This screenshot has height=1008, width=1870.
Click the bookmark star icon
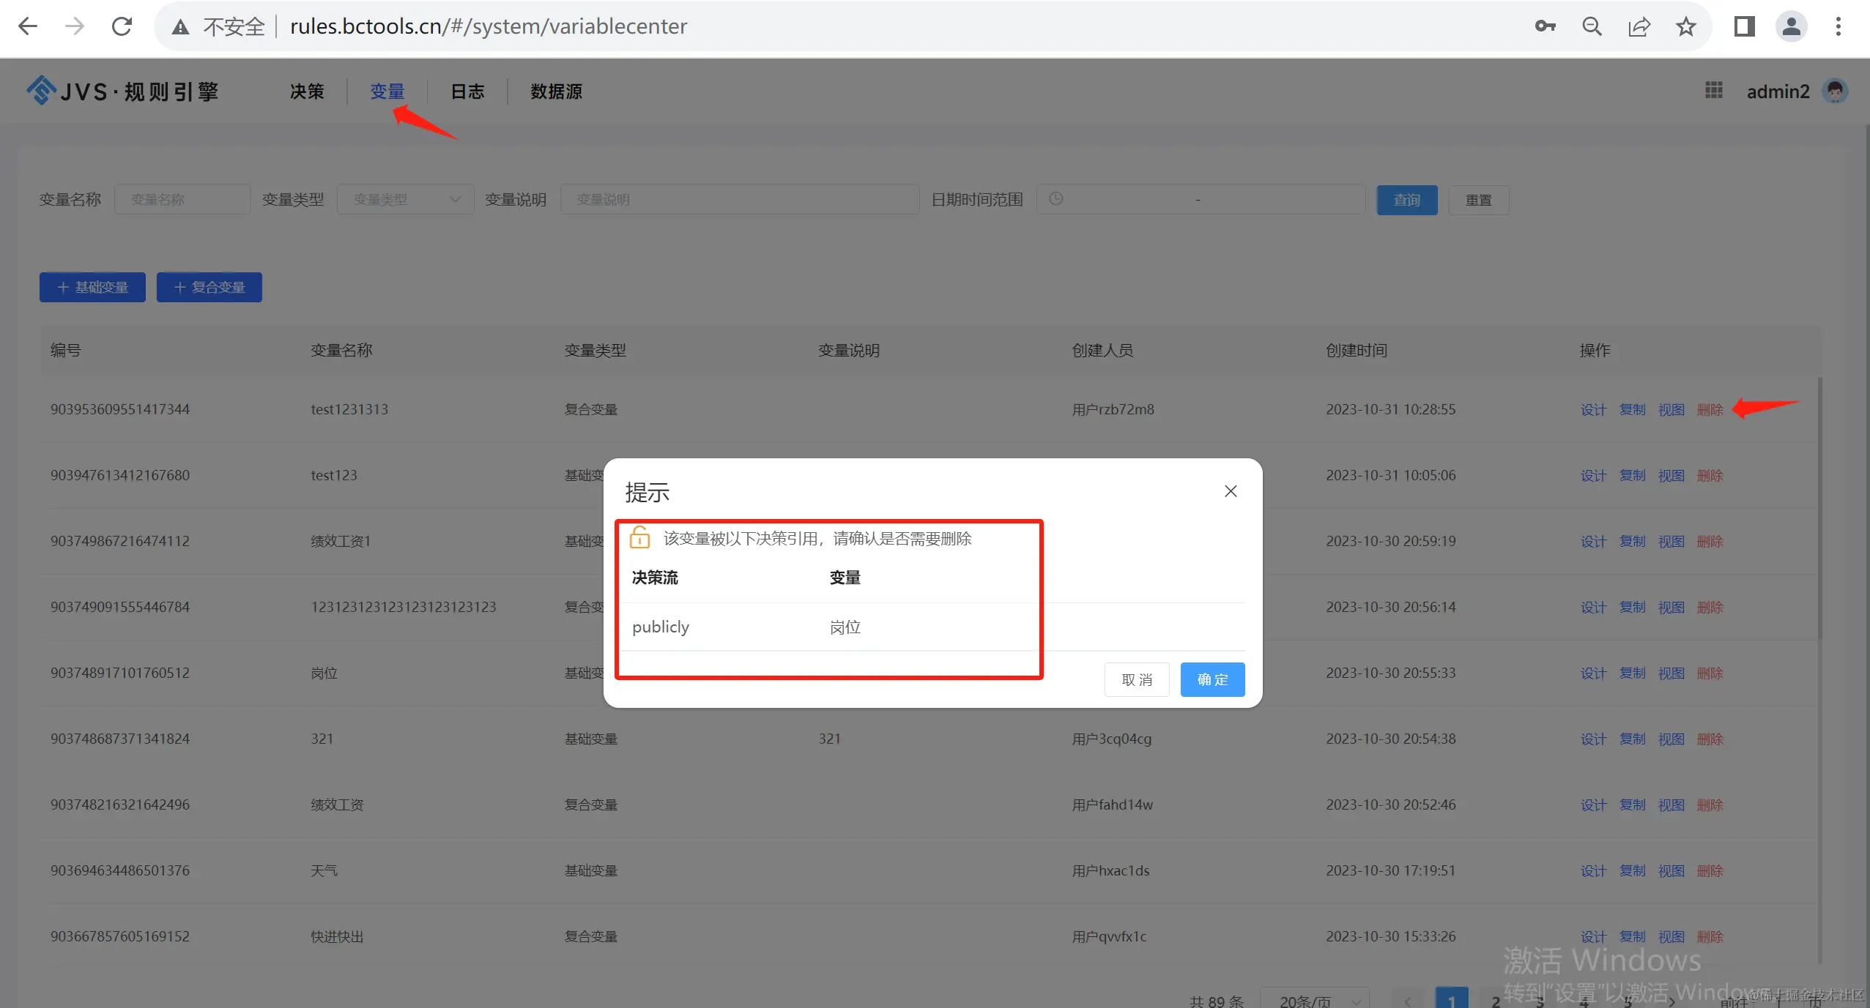(x=1685, y=26)
